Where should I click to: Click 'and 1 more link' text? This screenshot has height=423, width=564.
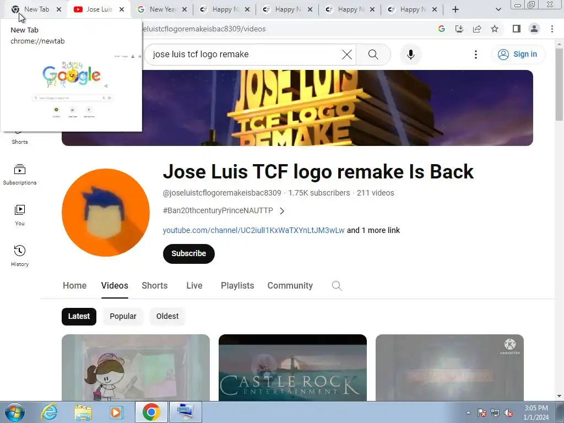coord(373,230)
